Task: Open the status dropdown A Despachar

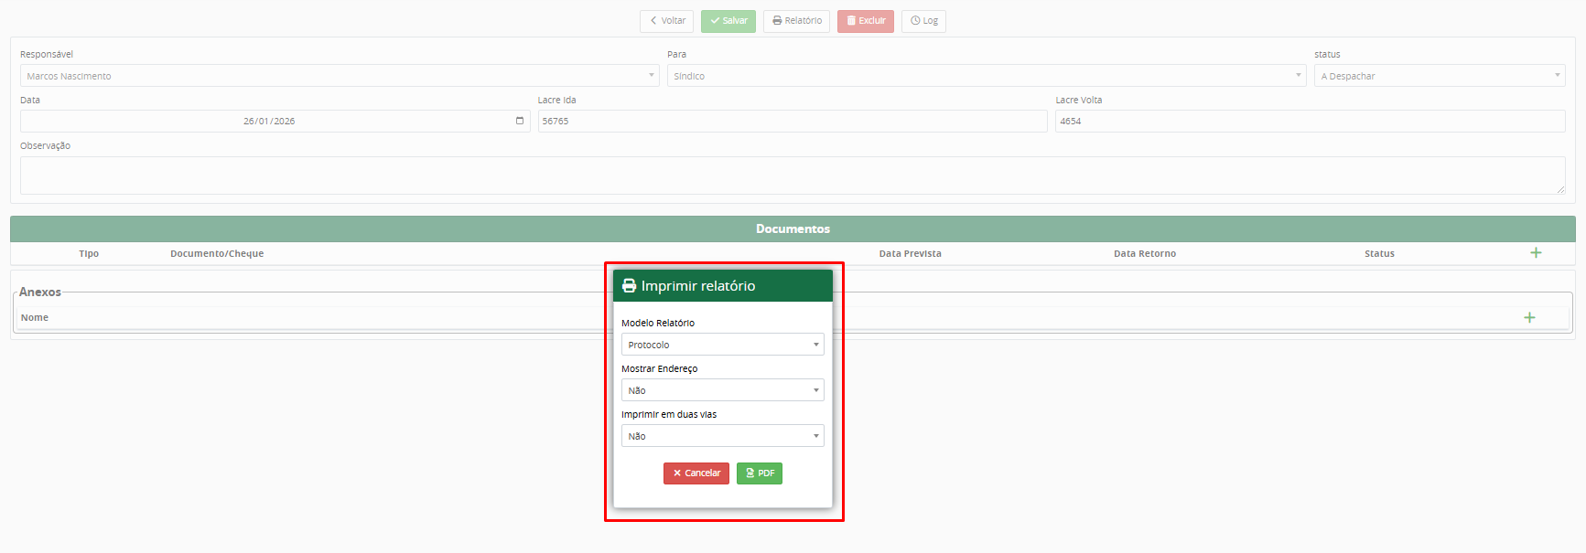Action: pyautogui.click(x=1439, y=76)
